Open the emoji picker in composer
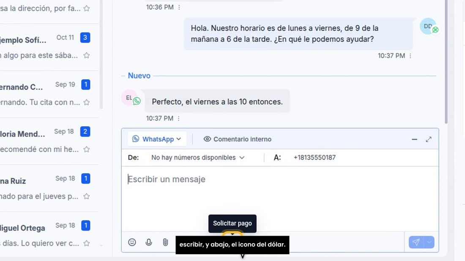465x261 pixels. (132, 242)
